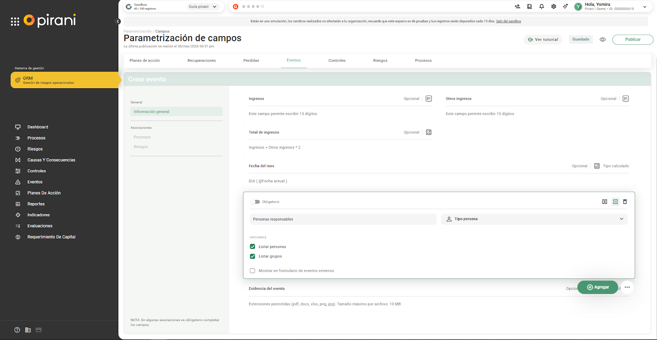Open the Eventos sidebar item
Screen dimensions: 657x340
click(x=35, y=182)
